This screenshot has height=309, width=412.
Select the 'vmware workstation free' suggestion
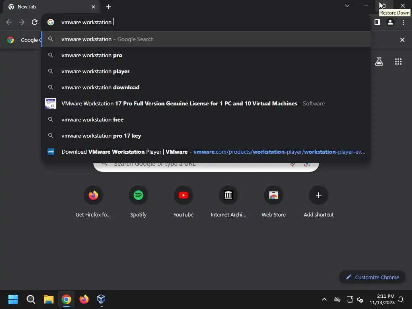(206, 119)
